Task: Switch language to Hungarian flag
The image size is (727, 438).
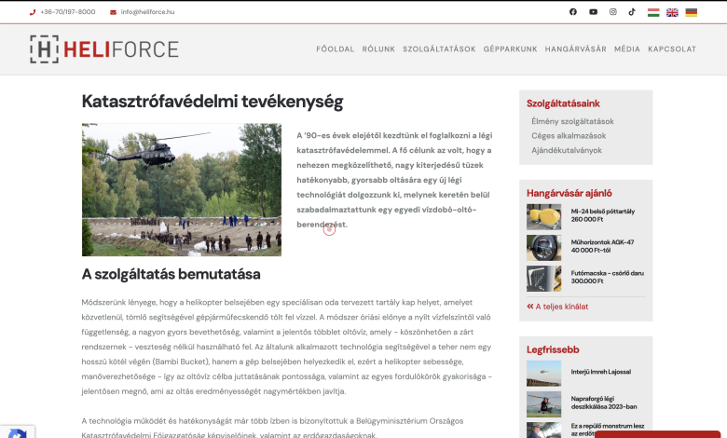Action: [653, 12]
